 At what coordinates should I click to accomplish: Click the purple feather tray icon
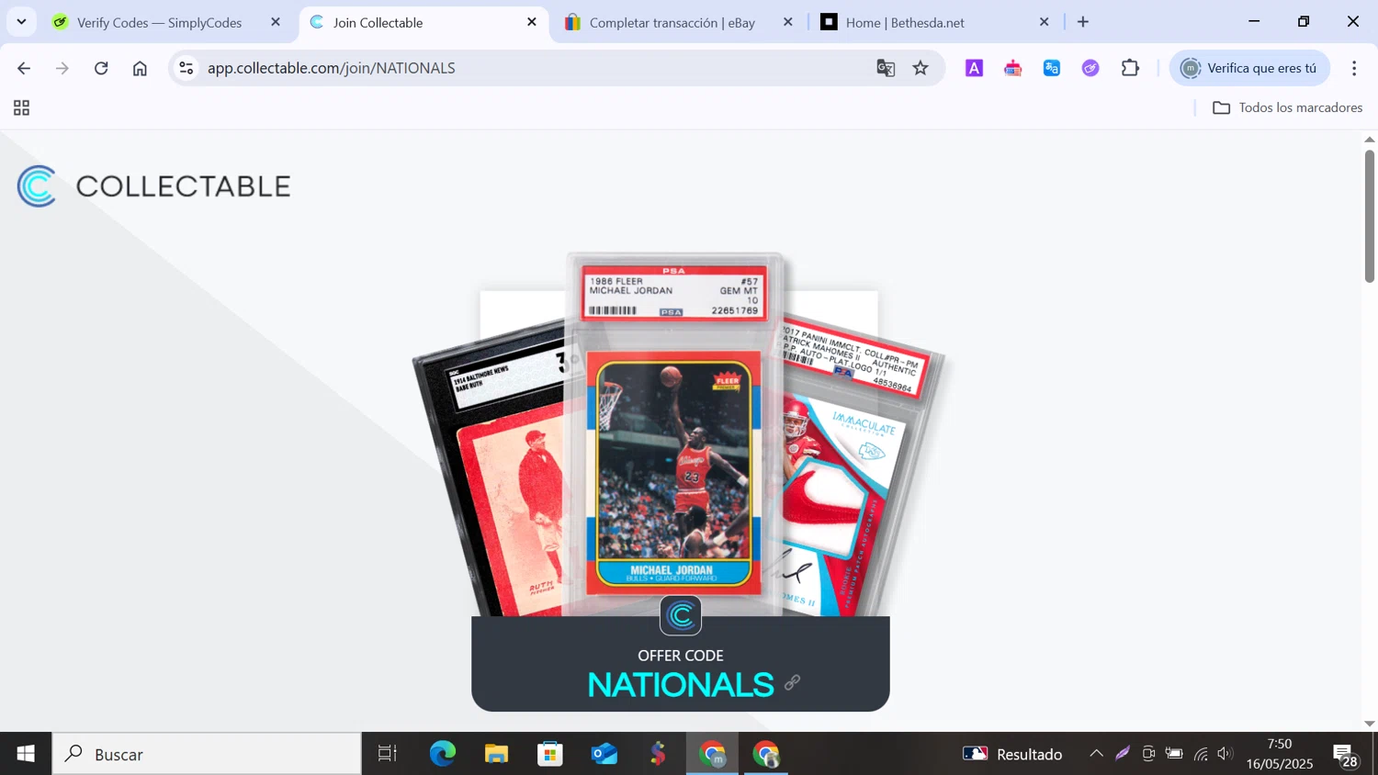pos(1123,754)
